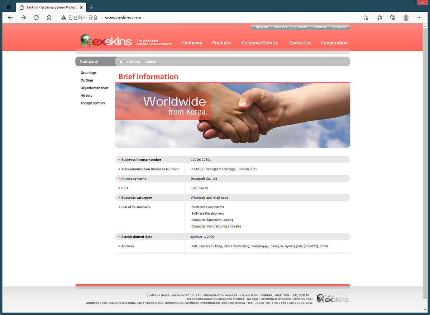The width and height of the screenshot is (430, 315).
Task: Click the browser back arrow
Action: click(10, 18)
